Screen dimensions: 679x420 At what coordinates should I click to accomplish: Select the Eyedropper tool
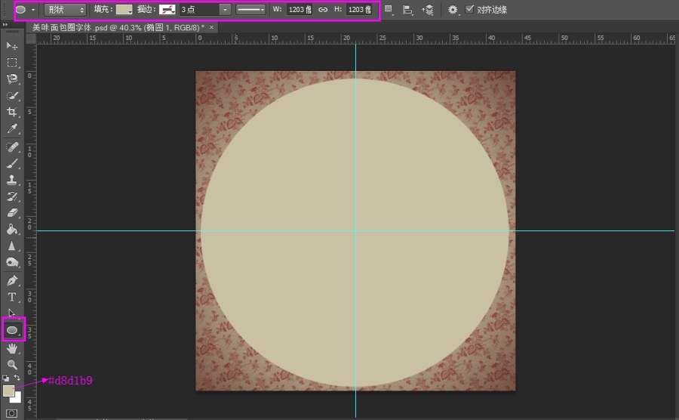click(x=12, y=128)
